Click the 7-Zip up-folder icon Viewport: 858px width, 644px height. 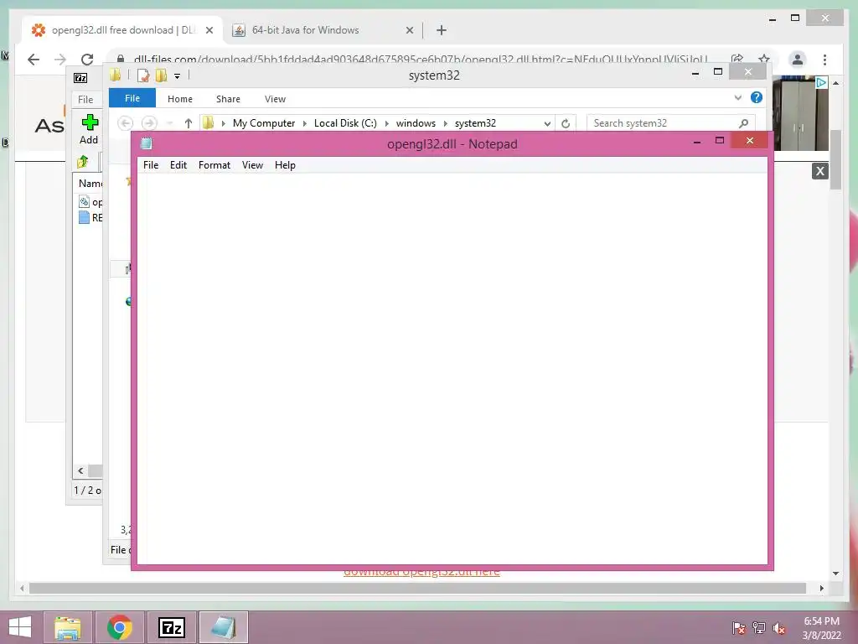[83, 162]
